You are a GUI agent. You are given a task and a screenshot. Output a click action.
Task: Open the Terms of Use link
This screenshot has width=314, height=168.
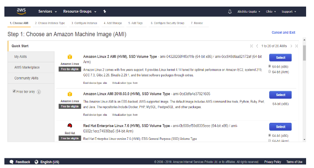pos(294,162)
